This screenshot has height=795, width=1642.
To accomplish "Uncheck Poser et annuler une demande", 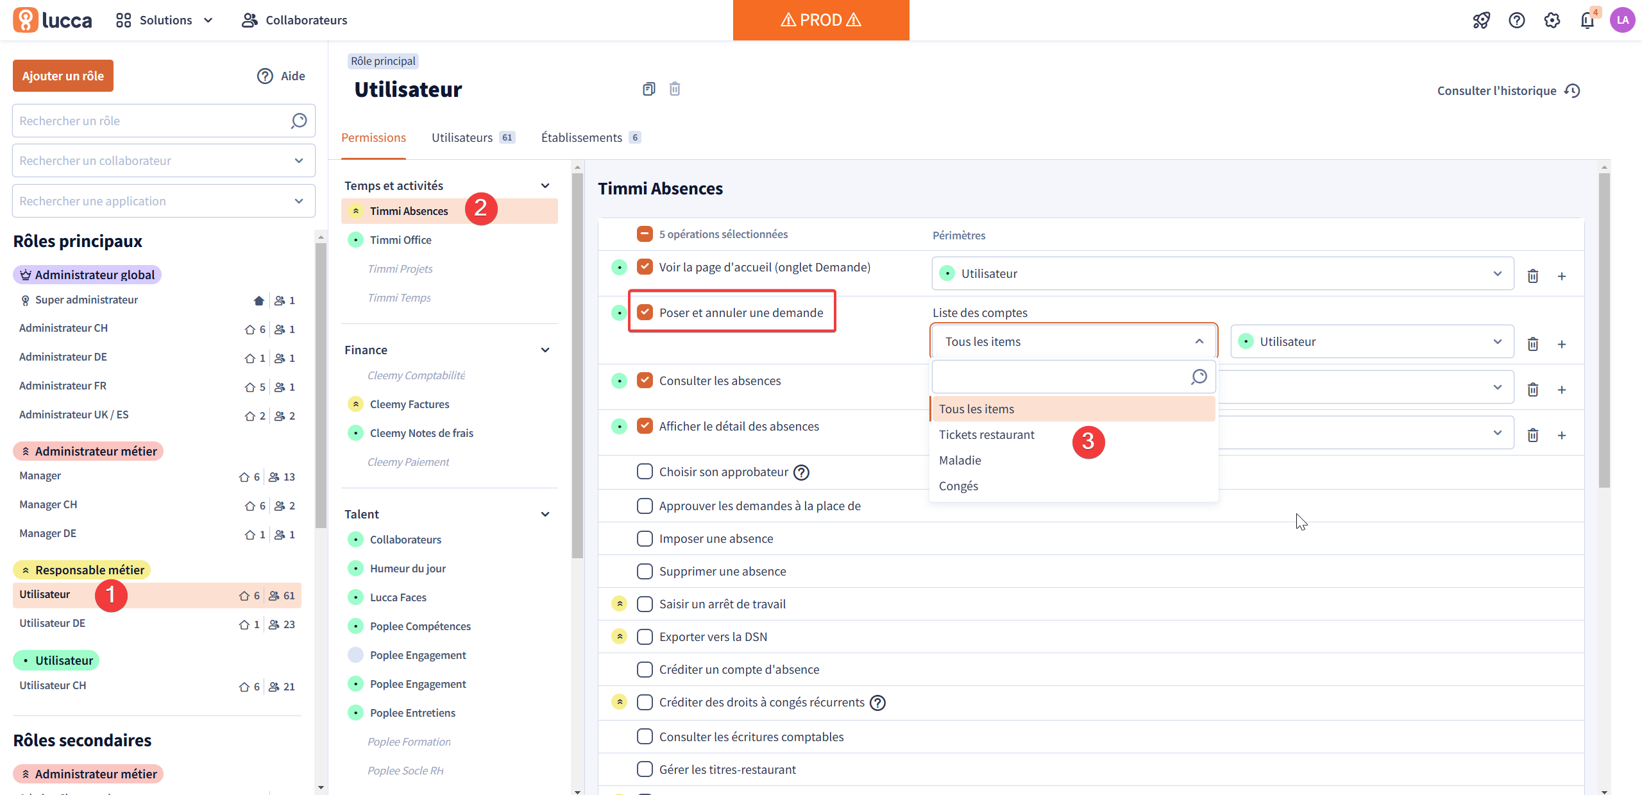I will point(645,312).
